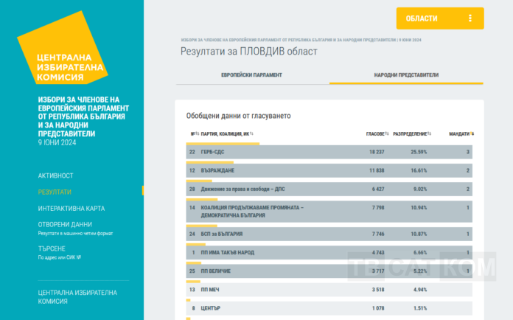Sort by МАНДАТИ column sort arrow
This screenshot has height=320, width=513.
(x=472, y=133)
